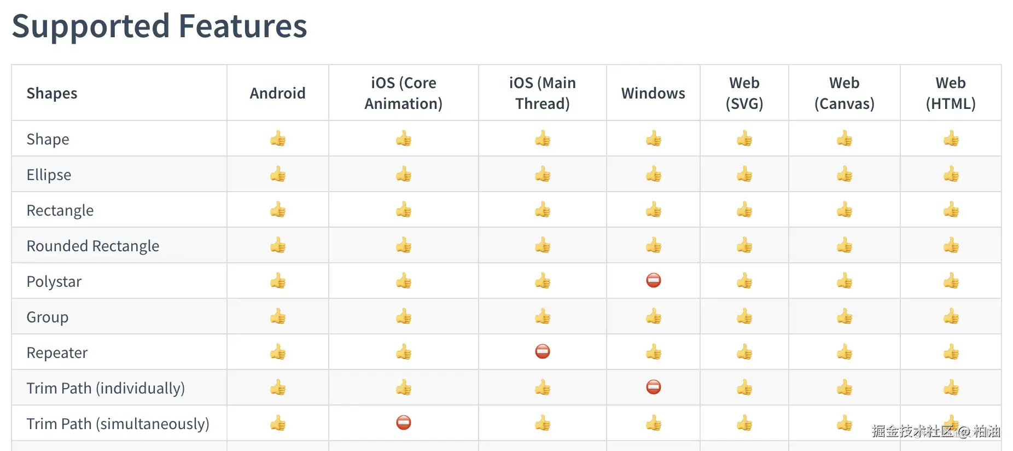Image resolution: width=1013 pixels, height=451 pixels.
Task: Click the Supported Features heading
Action: (160, 26)
